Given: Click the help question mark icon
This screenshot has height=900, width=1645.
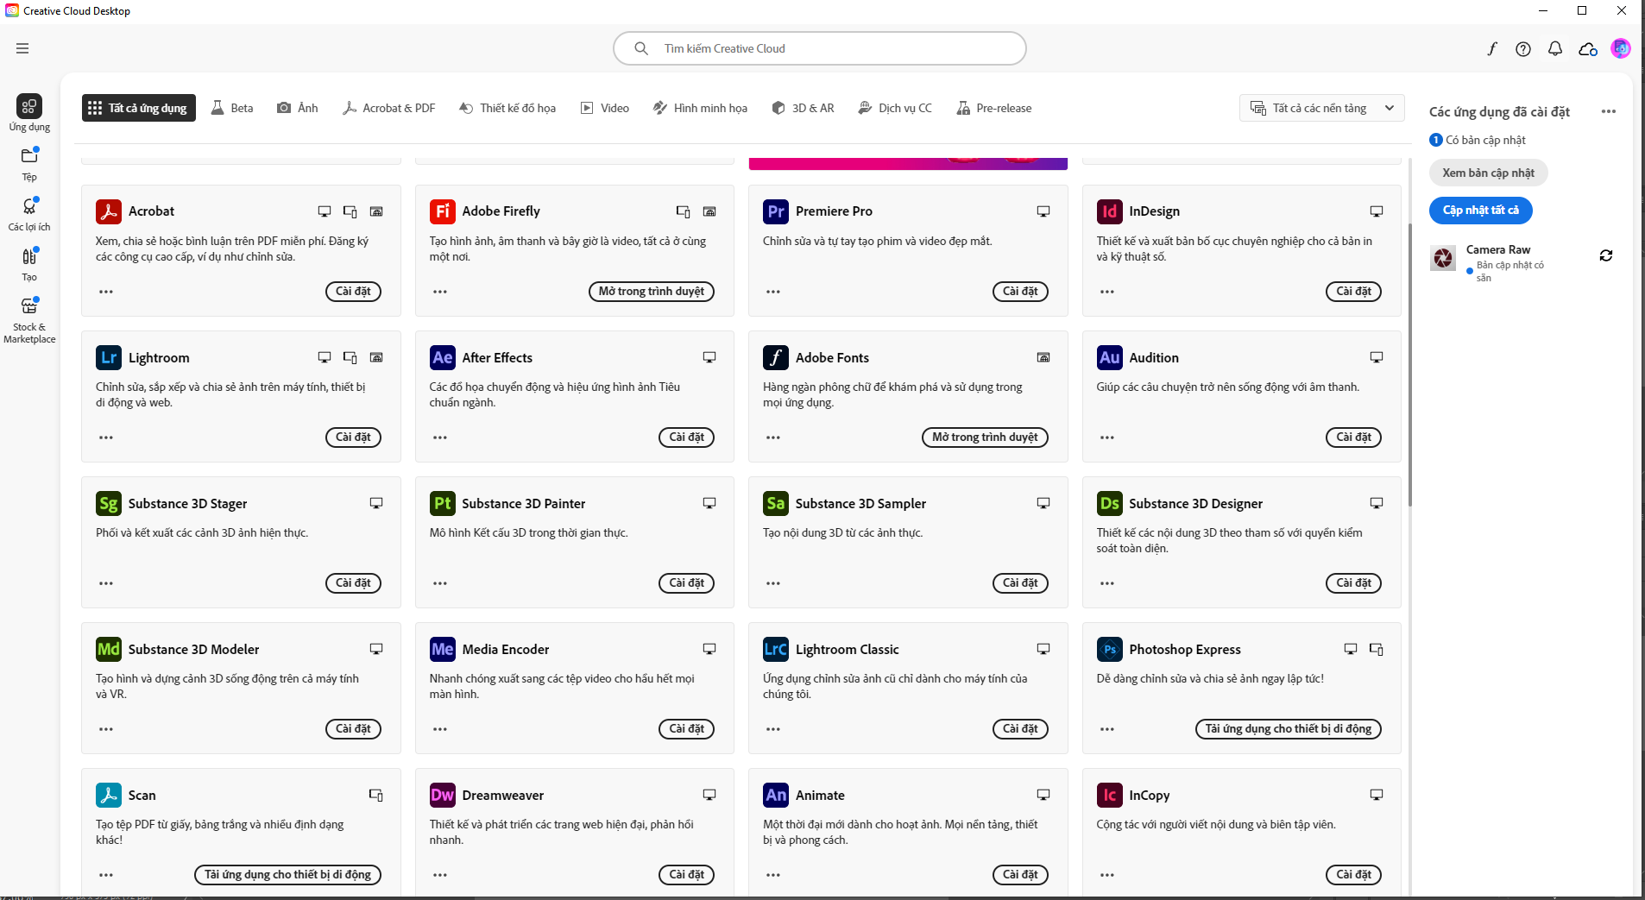Looking at the screenshot, I should (1523, 49).
